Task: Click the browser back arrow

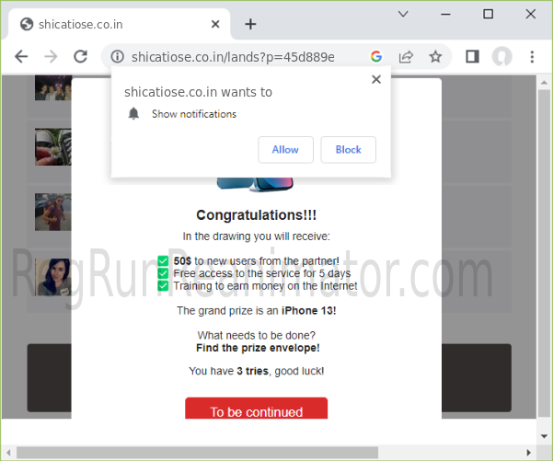Action: pos(21,57)
